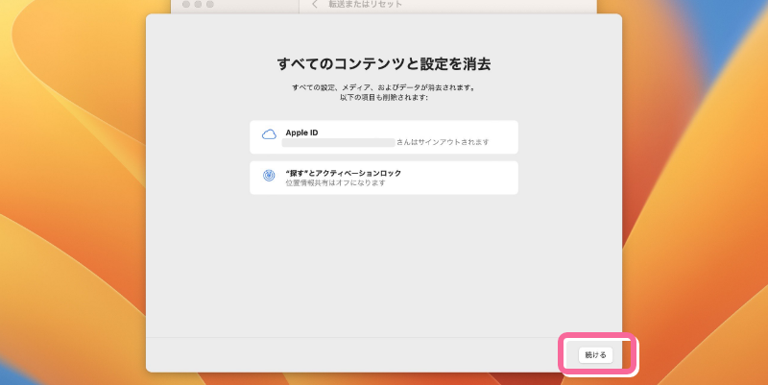The height and width of the screenshot is (385, 768).
Task: Click the すべてのコンテンツと設定を消去 heading
Action: click(384, 63)
